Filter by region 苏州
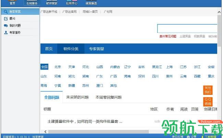Viewport: 223px width, 138px height. click(86, 85)
